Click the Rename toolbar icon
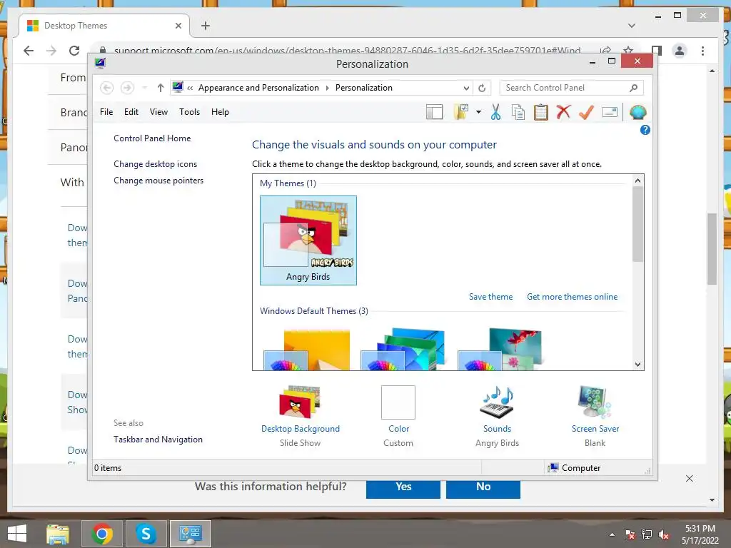Screen dimensions: 731x548 (610, 112)
